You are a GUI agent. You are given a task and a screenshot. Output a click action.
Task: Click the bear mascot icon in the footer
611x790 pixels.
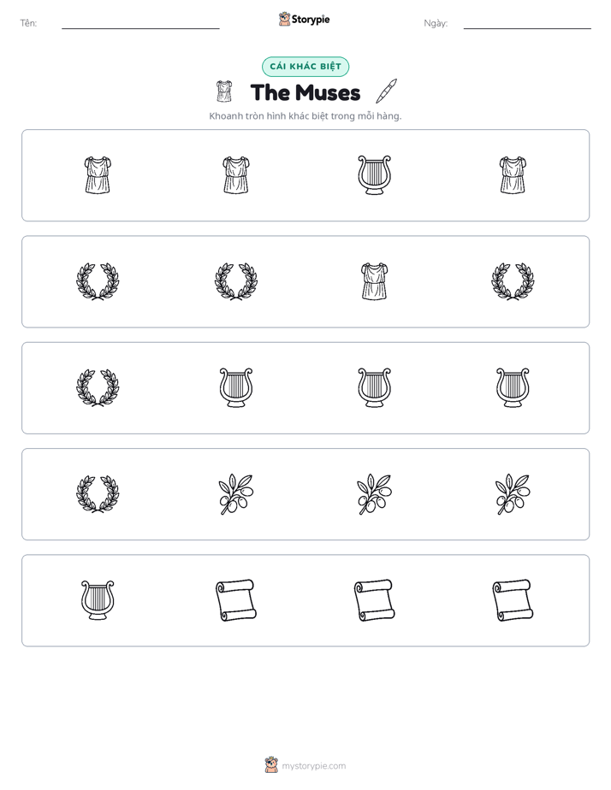271,765
